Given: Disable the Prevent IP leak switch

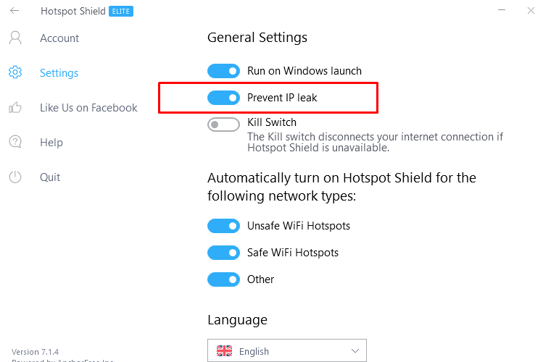Looking at the screenshot, I should [x=224, y=98].
